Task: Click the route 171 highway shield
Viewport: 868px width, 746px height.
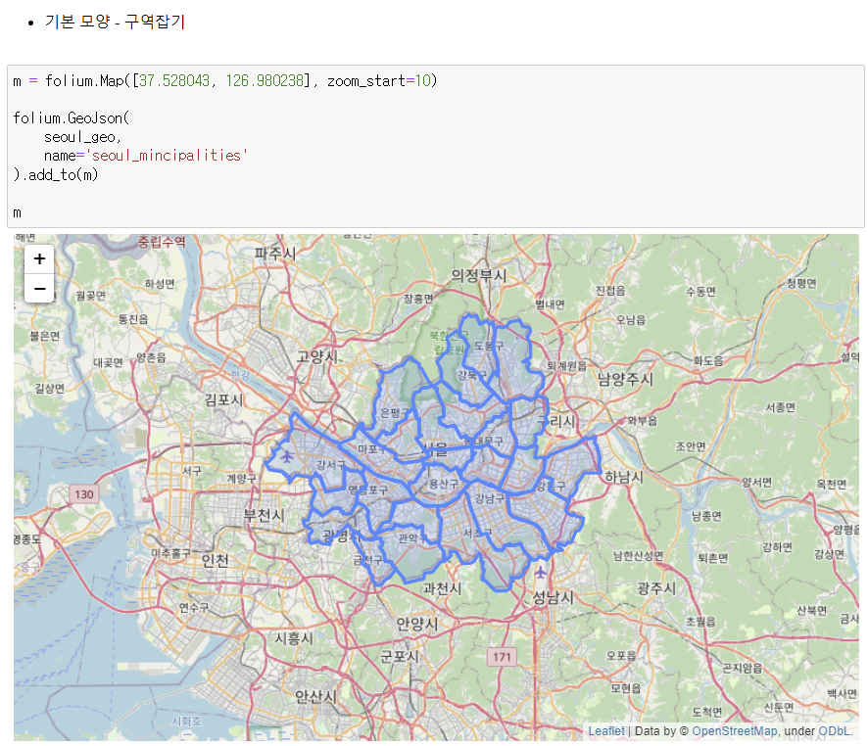Action: 502,657
